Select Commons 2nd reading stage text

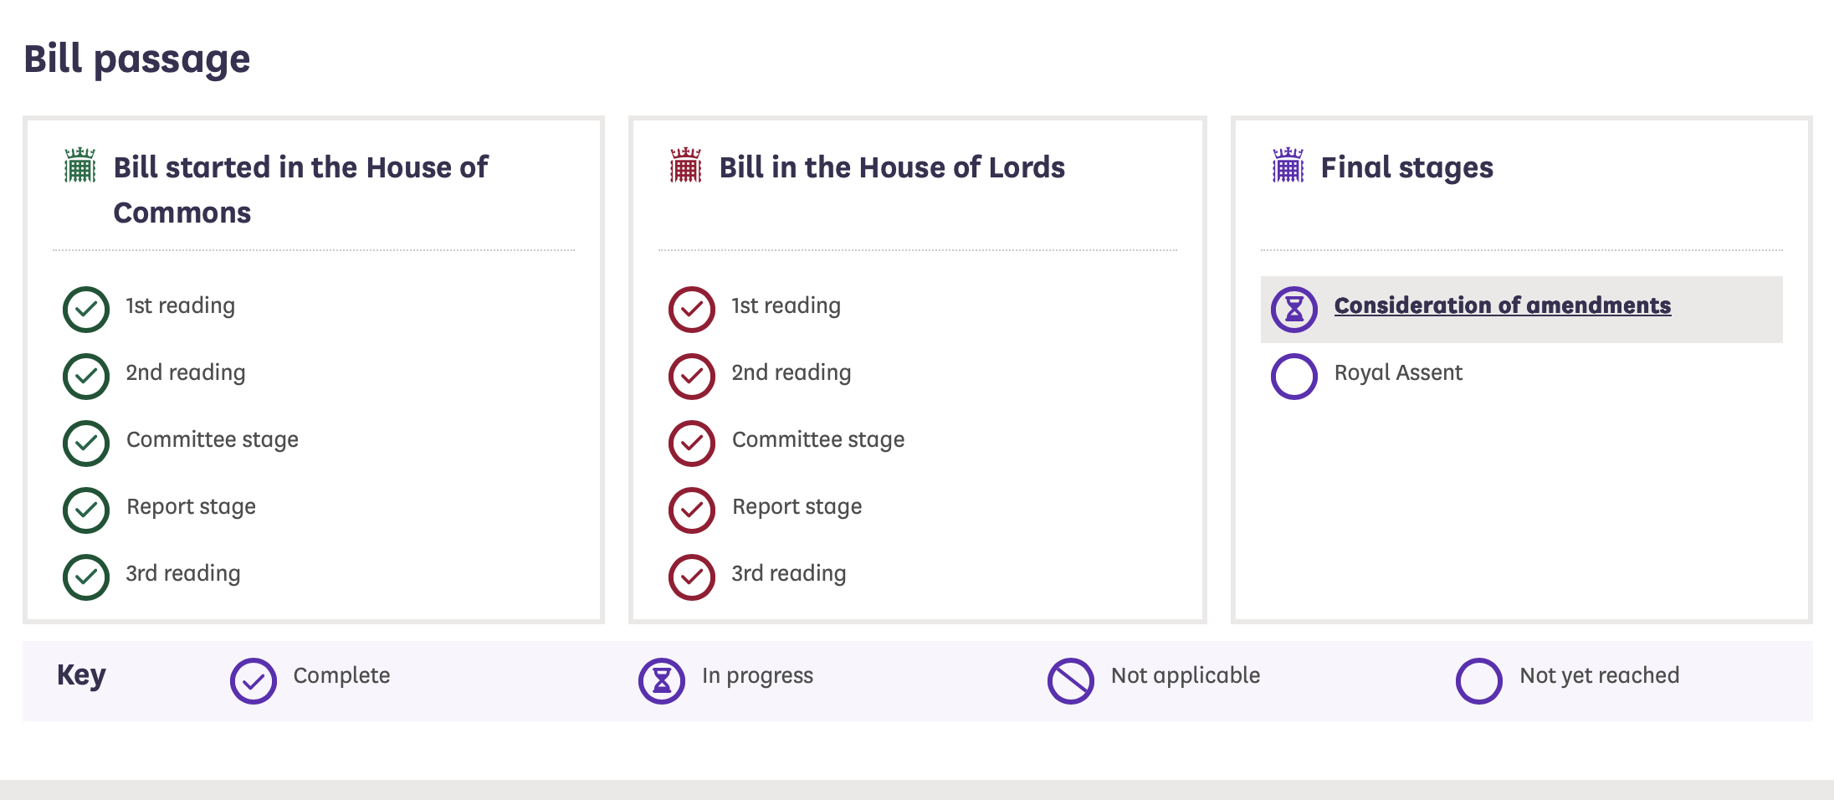tap(186, 373)
